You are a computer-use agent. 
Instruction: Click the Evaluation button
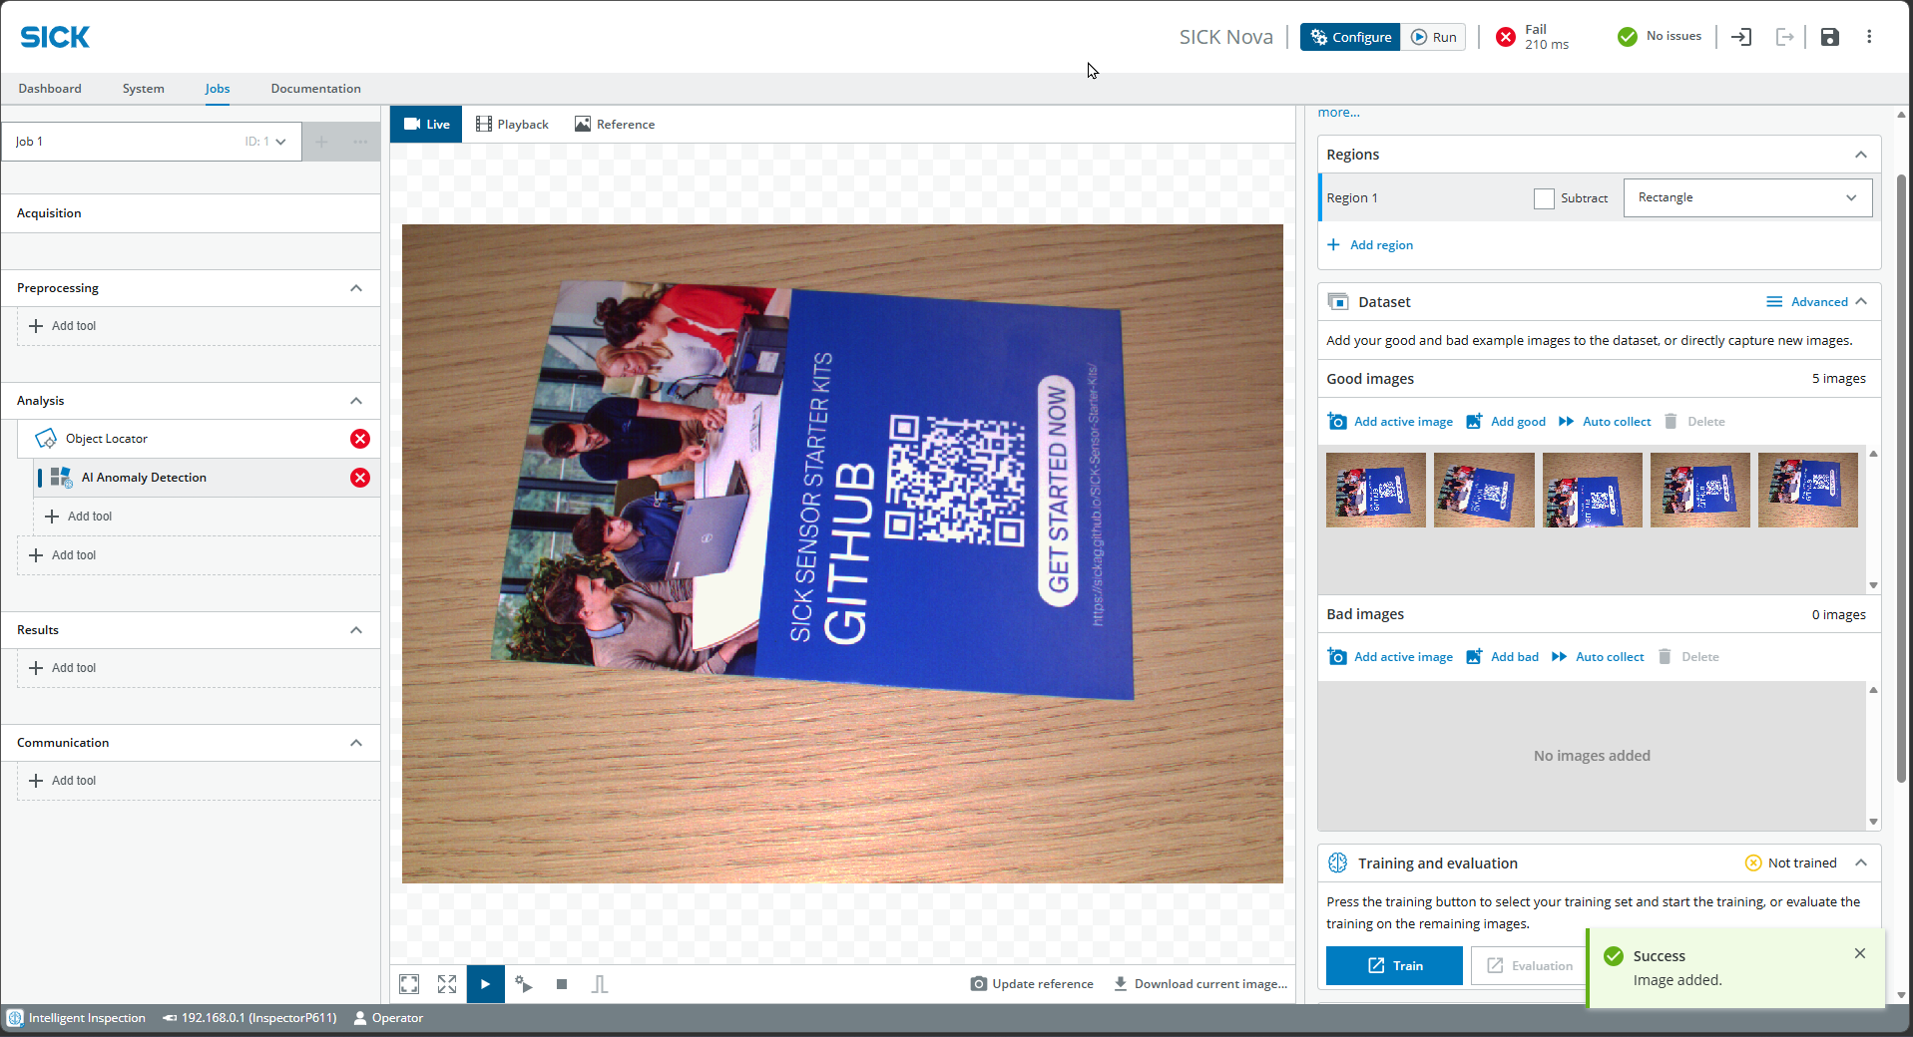pyautogui.click(x=1529, y=966)
